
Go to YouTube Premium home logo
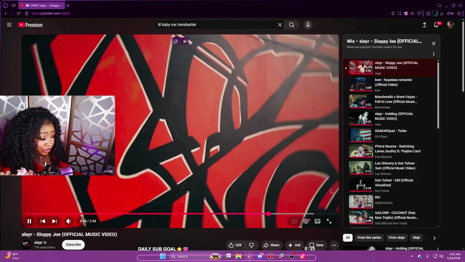pos(31,25)
